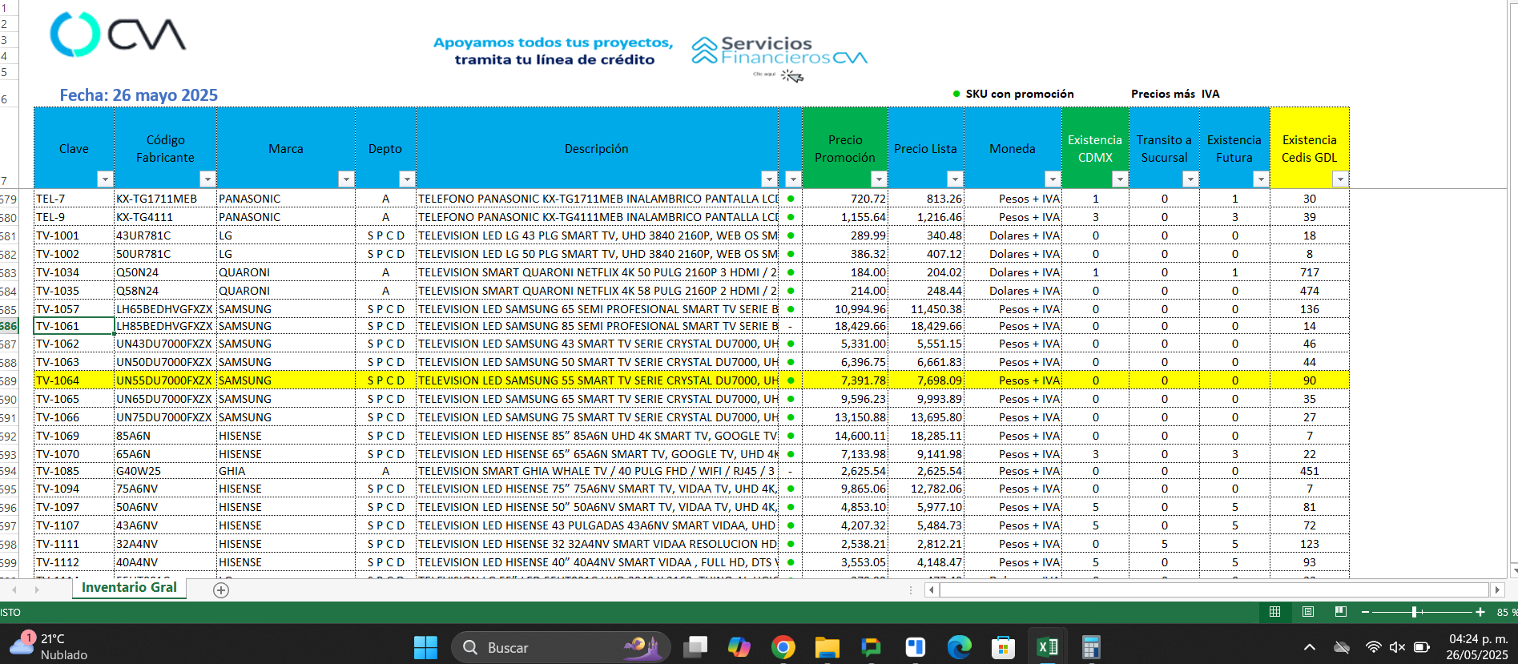Open Microsoft Edge from the taskbar
Viewport: 1518px width, 664px height.
[x=959, y=647]
